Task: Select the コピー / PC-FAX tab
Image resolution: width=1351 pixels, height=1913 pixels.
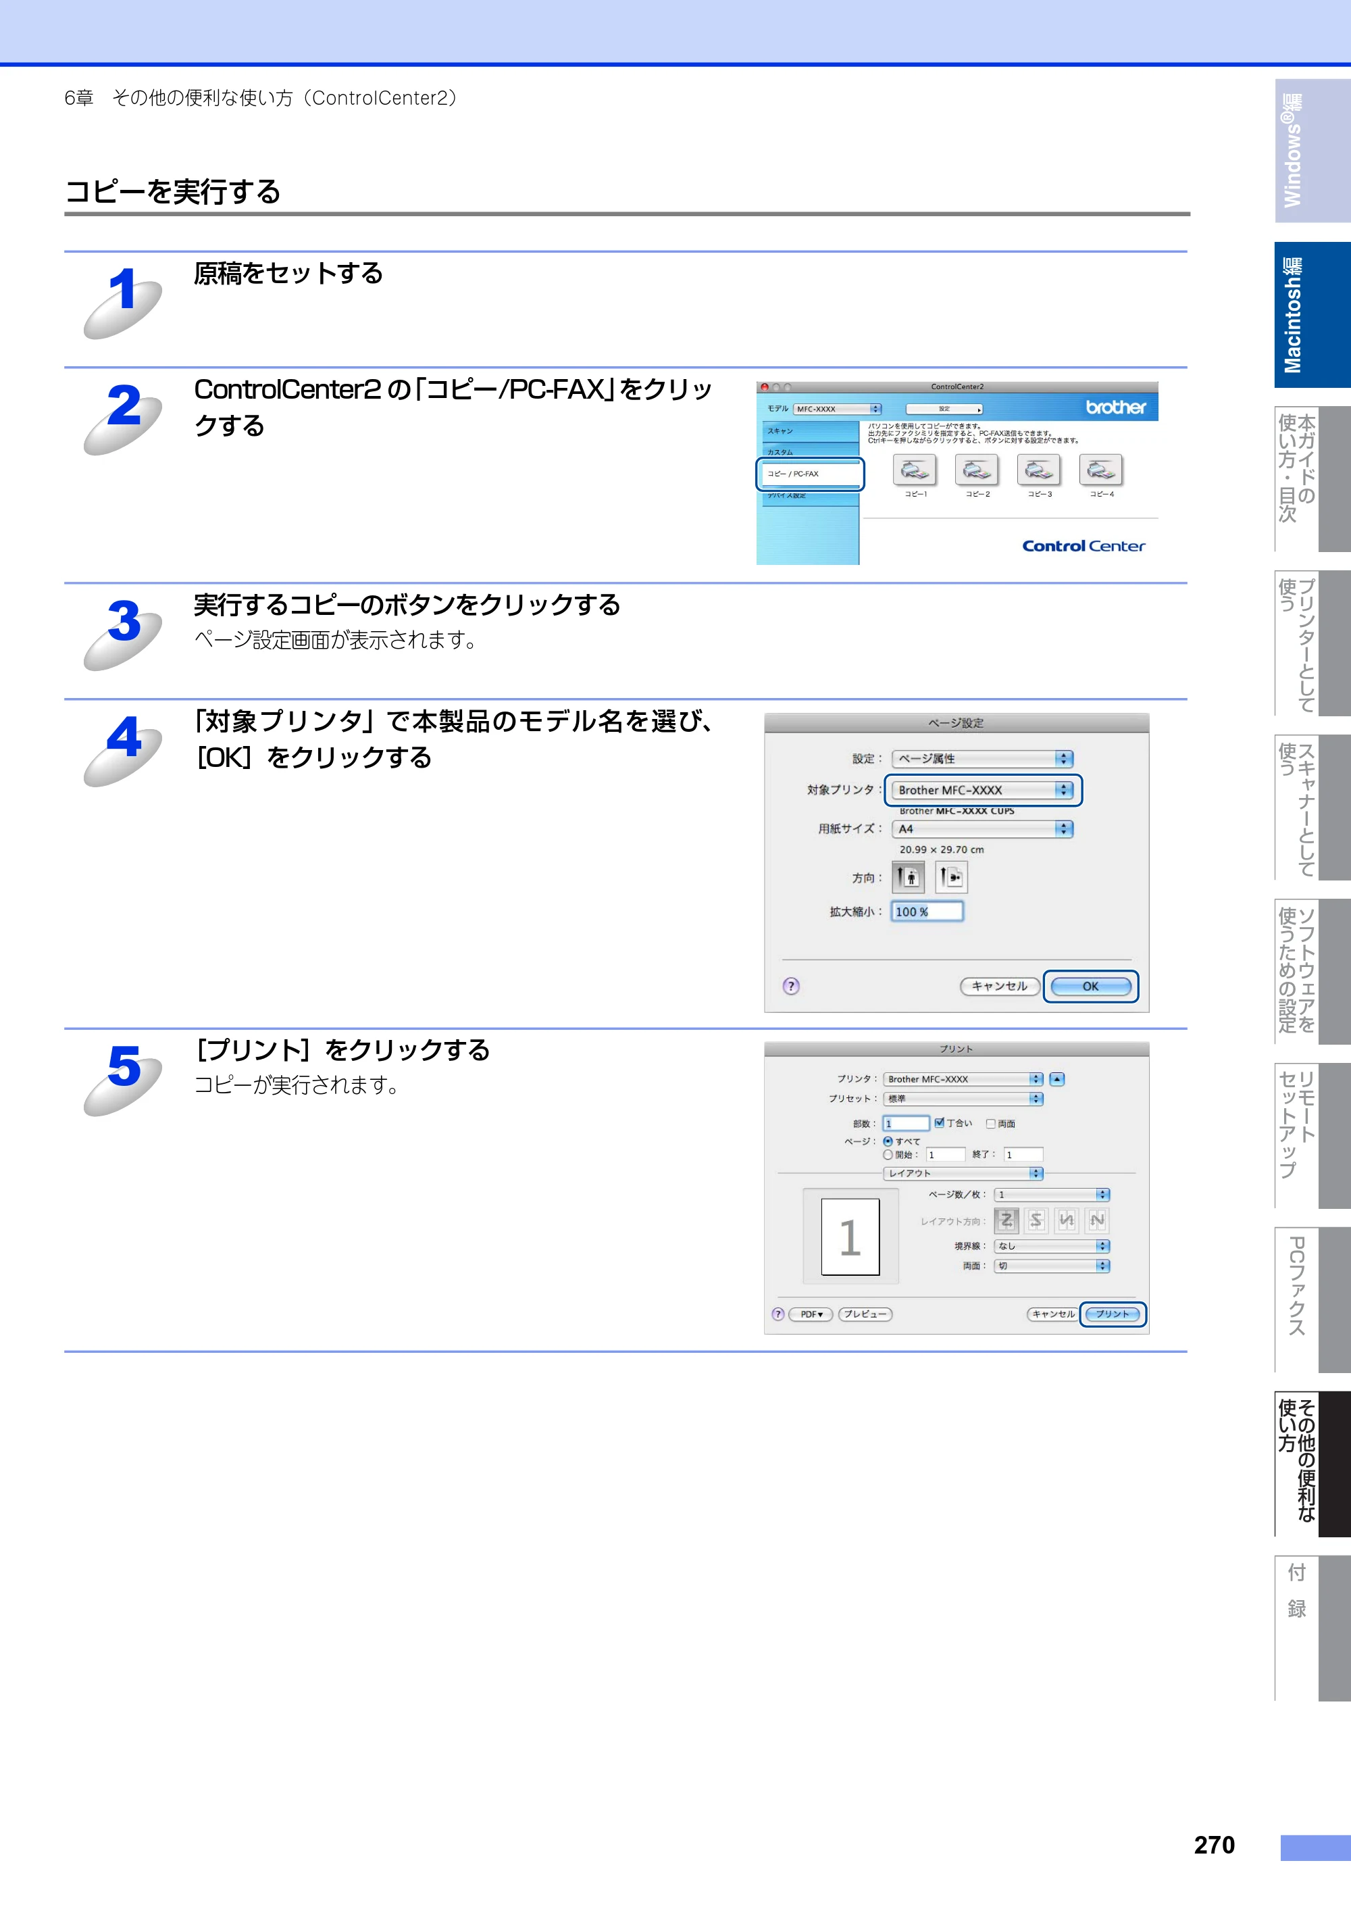Action: (810, 473)
